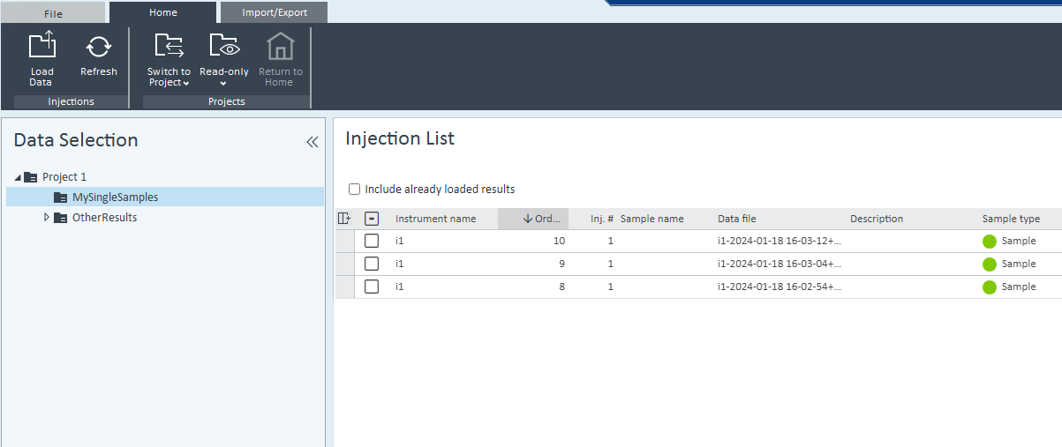Screen dimensions: 1062x447
Task: Switch to the Home tab
Action: 163,12
